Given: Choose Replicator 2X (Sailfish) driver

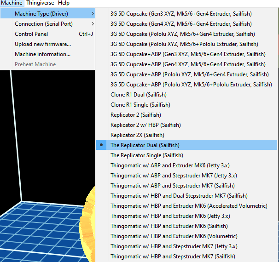Looking at the screenshot, I should click(x=186, y=135).
